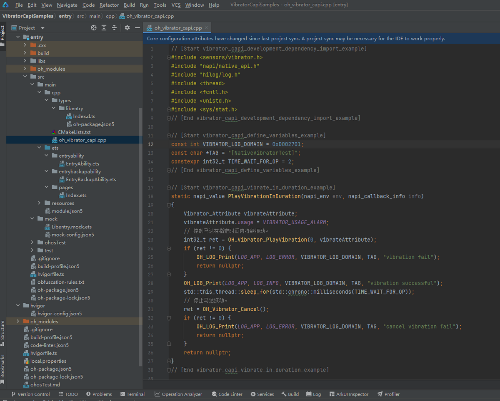Open Project panel settings gear
This screenshot has width=500, height=401.
(127, 28)
